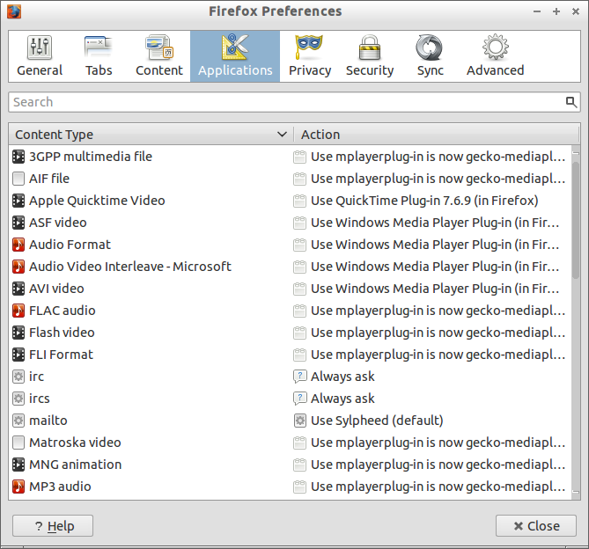589x549 pixels.
Task: Go to the Privacy preferences pane
Action: pos(310,56)
